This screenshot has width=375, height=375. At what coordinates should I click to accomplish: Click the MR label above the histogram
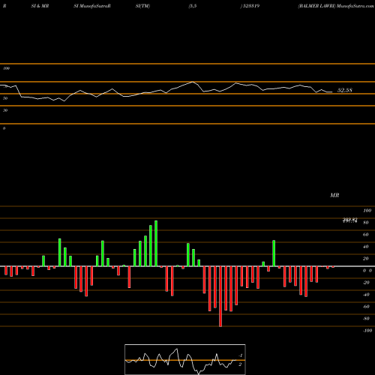point(334,195)
